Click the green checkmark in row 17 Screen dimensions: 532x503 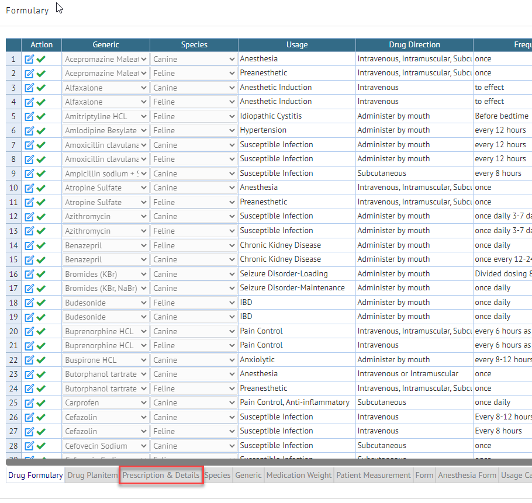click(41, 288)
